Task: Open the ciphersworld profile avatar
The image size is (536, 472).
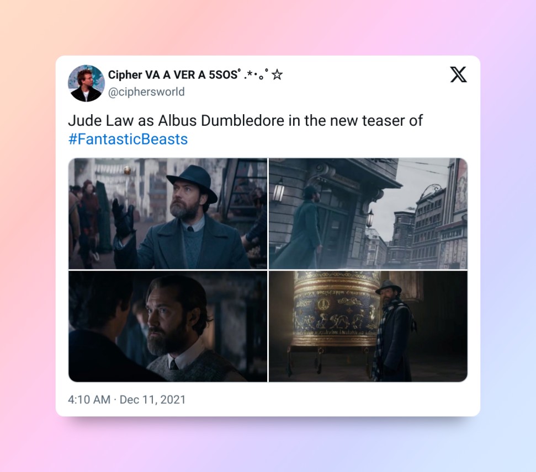Action: 86,83
